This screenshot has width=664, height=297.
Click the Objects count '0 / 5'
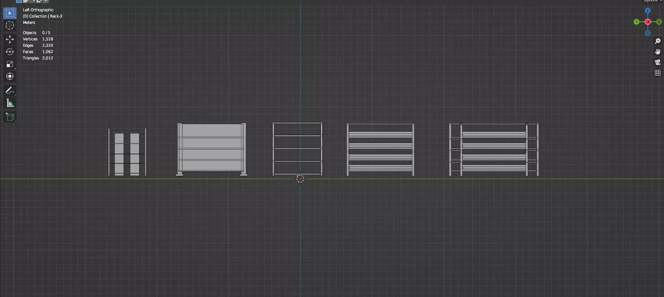(46, 33)
